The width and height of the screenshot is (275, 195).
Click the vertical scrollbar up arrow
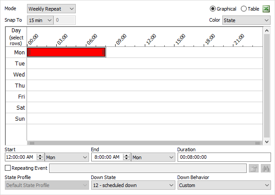tap(267, 31)
